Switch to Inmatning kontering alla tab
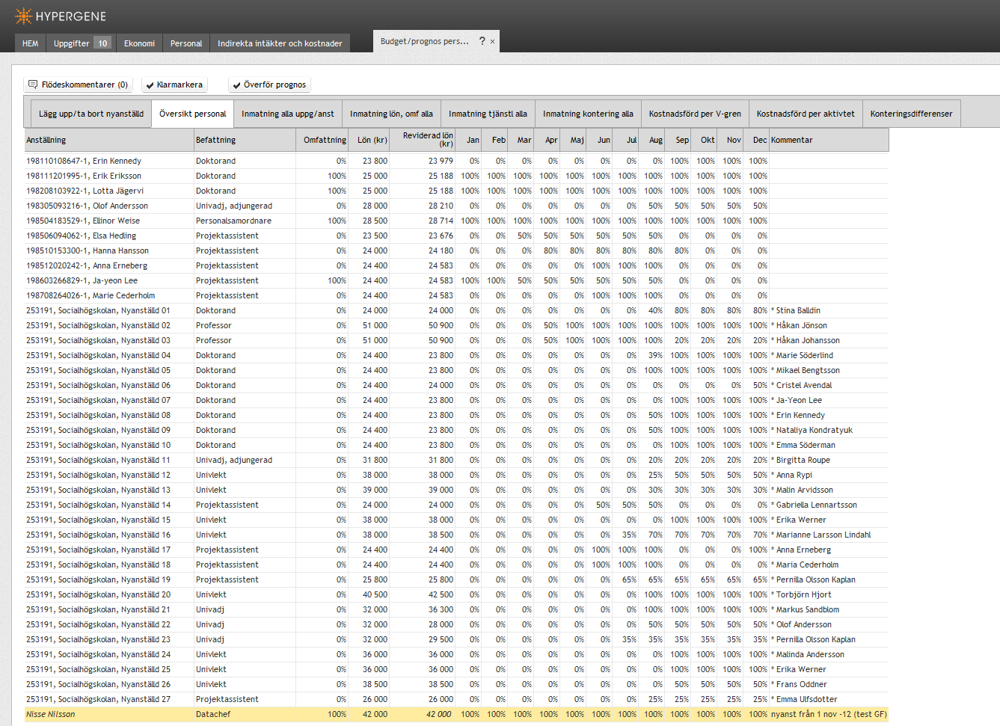Screen dimensions: 1000x726 tap(588, 114)
